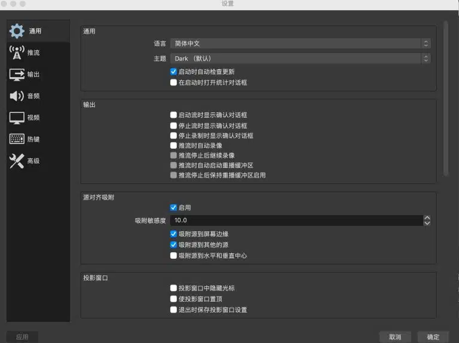Click the Hotkeys (热键) keyboard icon
Viewport: 459px width, 343px height.
click(17, 139)
